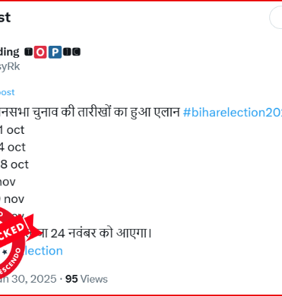Click the page header text ending 'st'

tap(5, 18)
